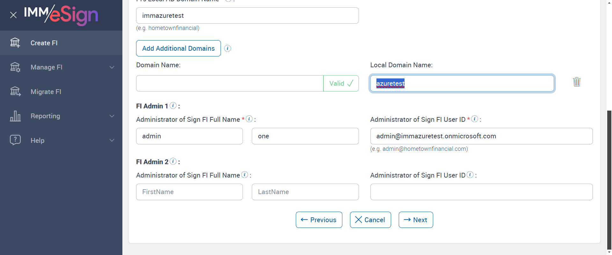The image size is (612, 255).
Task: Expand the Help submenu chevron
Action: click(112, 140)
